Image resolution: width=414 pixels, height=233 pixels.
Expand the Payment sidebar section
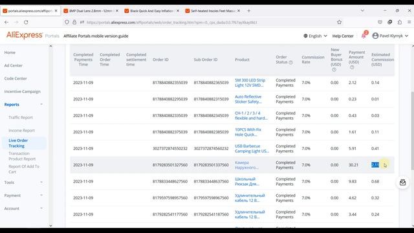pyautogui.click(x=41, y=195)
